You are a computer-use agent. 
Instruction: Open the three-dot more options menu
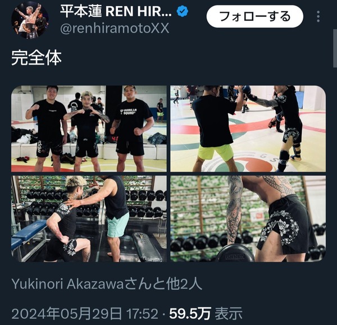318,16
